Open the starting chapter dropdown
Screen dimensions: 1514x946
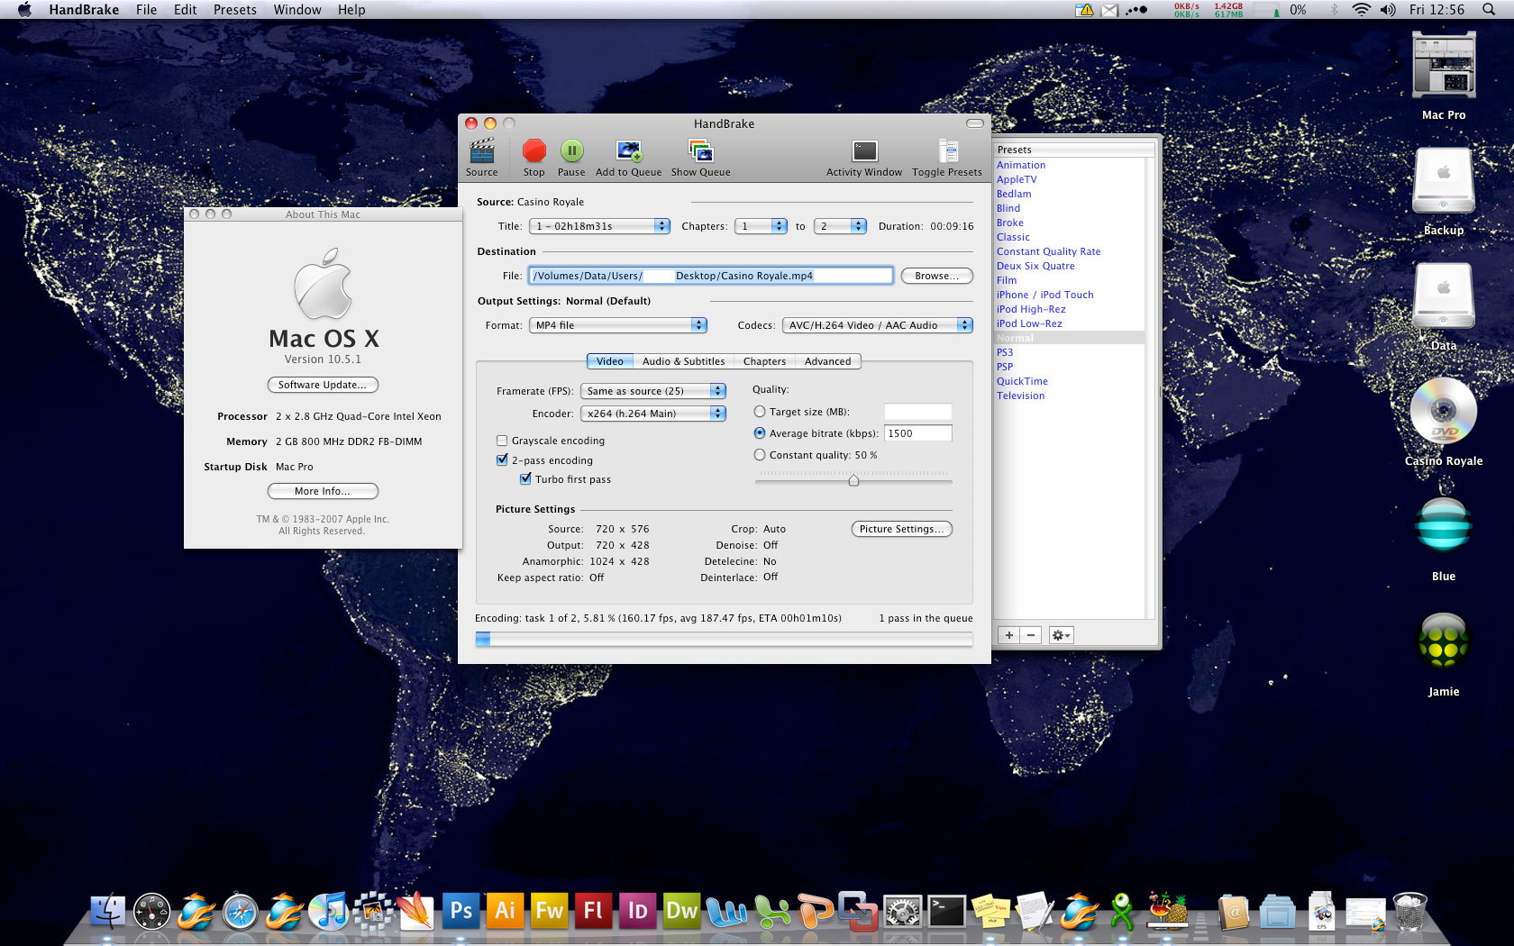point(762,226)
